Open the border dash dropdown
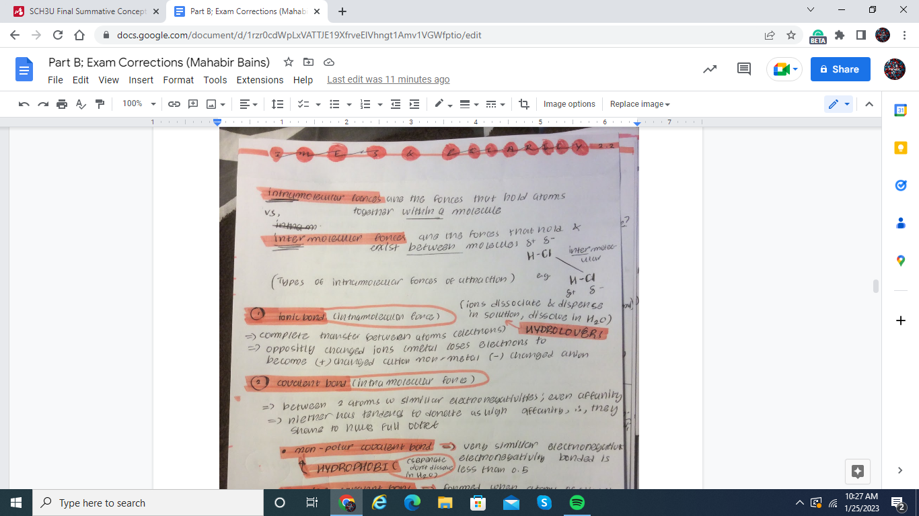The image size is (919, 516). click(x=495, y=104)
